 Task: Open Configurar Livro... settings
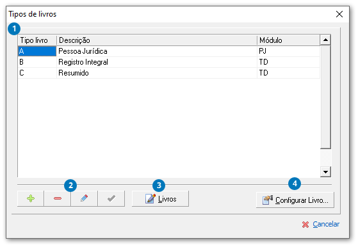point(295,200)
